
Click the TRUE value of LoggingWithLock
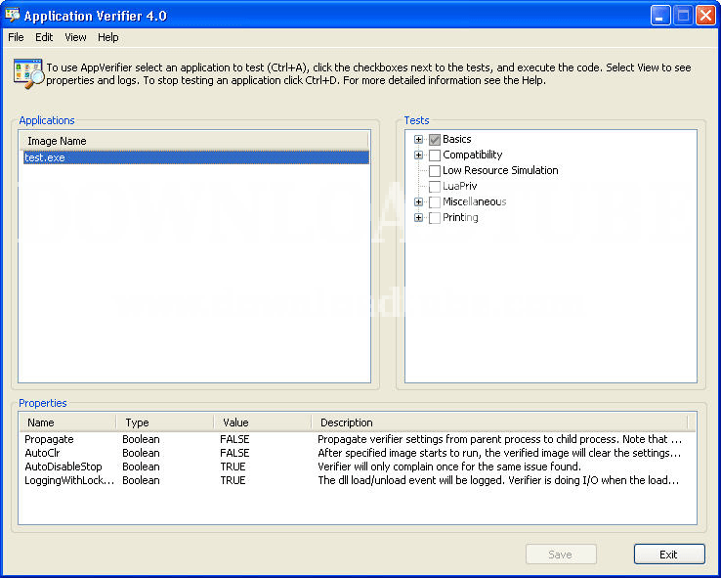233,480
